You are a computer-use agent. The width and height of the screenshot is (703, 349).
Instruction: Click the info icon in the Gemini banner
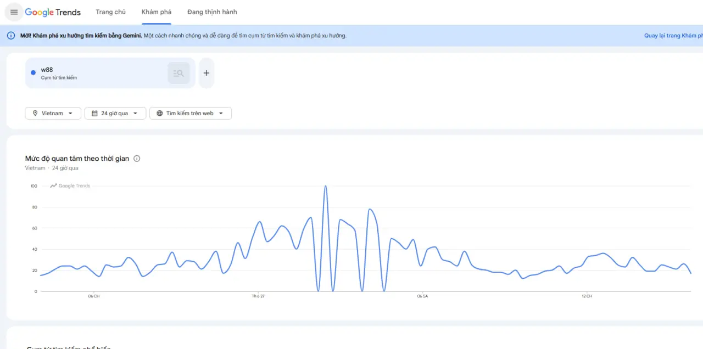point(11,36)
